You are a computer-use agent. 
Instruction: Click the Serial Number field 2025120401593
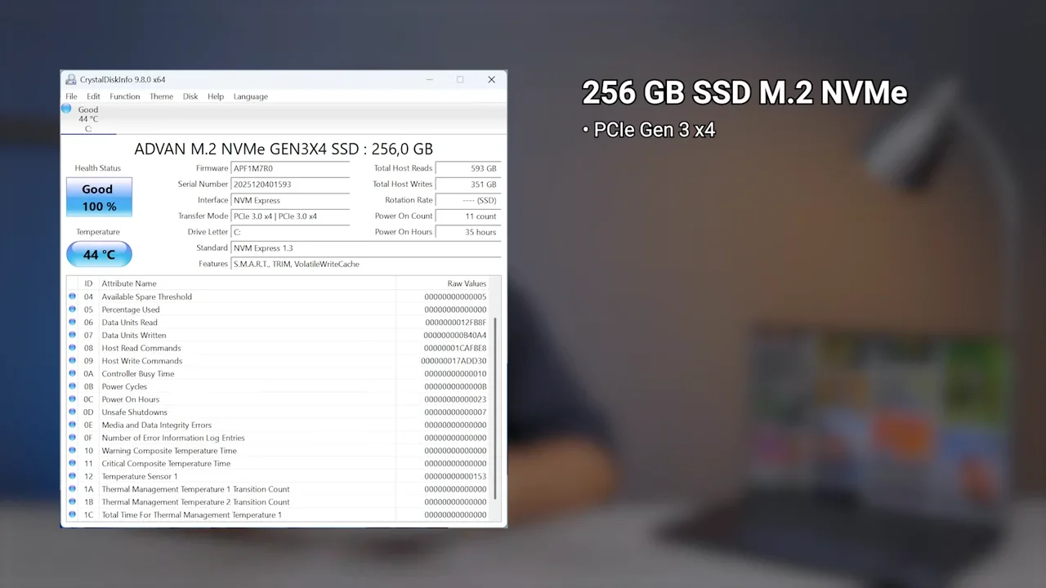click(x=290, y=185)
